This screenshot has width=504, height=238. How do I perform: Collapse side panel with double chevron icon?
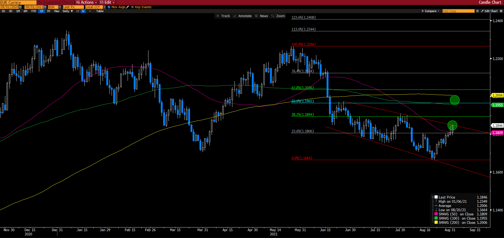(477, 11)
